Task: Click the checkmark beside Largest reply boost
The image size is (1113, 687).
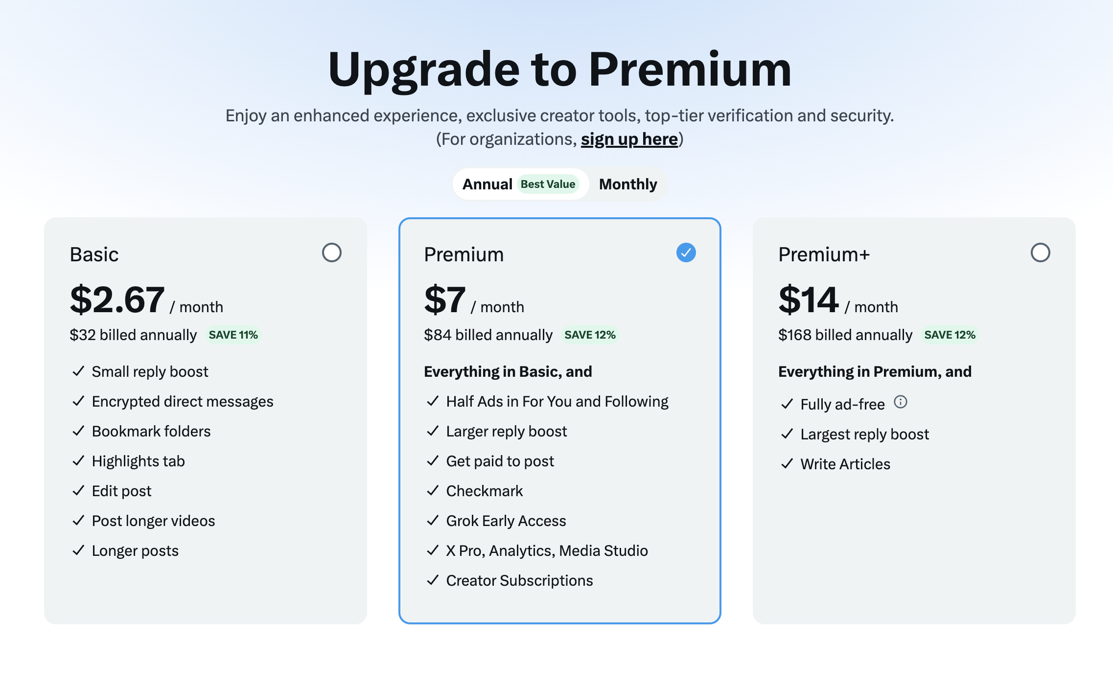Action: point(787,434)
